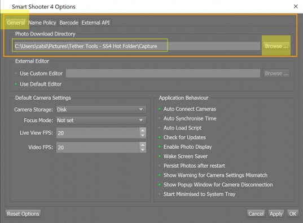Close the Smart Shooter 4 Options dialog
Image resolution: width=303 pixels, height=223 pixels.
point(296,7)
